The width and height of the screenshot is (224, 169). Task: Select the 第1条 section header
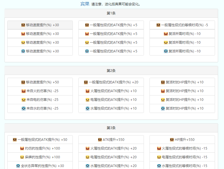click(x=111, y=13)
